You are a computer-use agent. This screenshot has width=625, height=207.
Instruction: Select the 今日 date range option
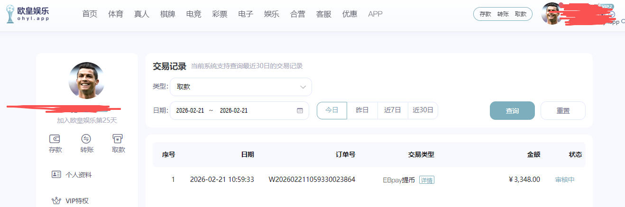[332, 110]
